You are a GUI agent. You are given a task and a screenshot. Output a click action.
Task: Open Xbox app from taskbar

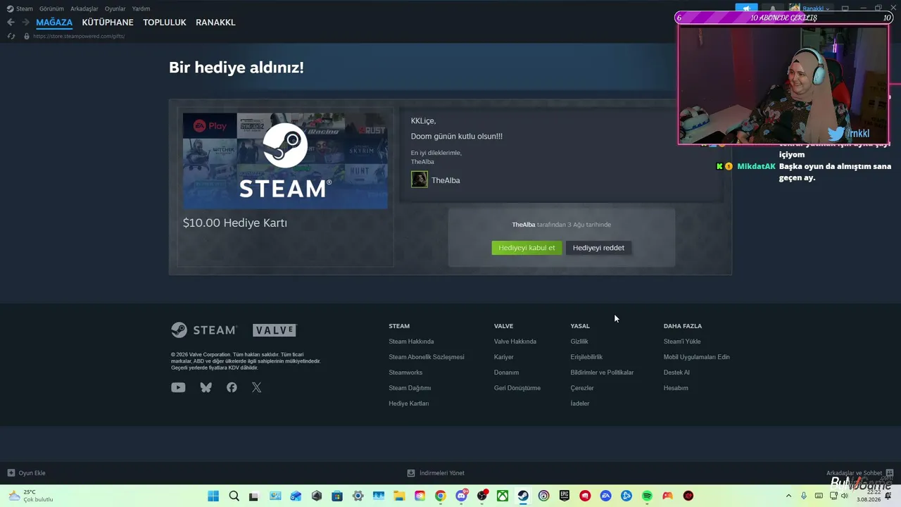tap(503, 496)
